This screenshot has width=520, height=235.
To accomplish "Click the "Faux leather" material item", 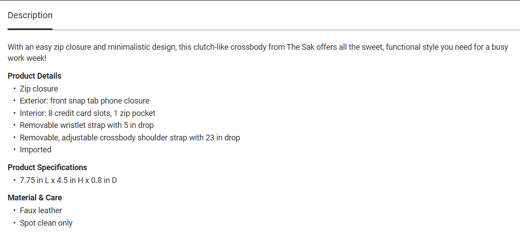I will point(41,211).
